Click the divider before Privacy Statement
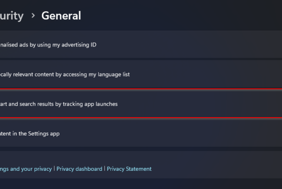 (x=104, y=169)
